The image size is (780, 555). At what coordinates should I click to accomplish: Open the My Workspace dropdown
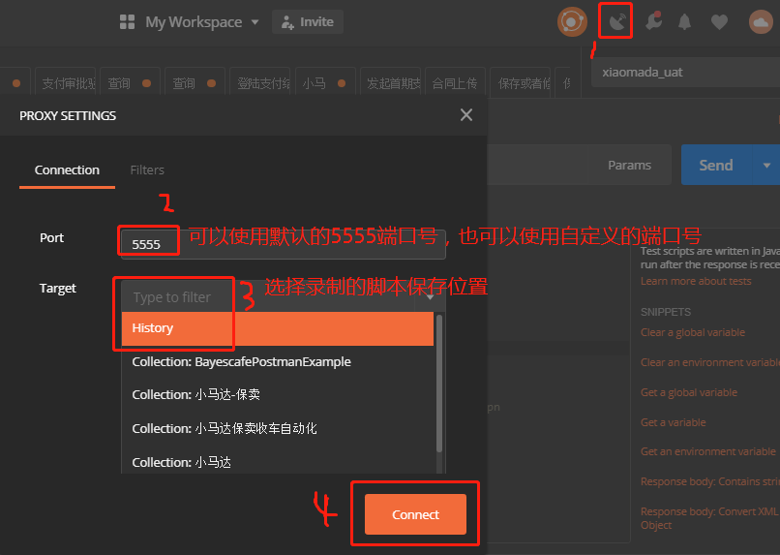[201, 22]
